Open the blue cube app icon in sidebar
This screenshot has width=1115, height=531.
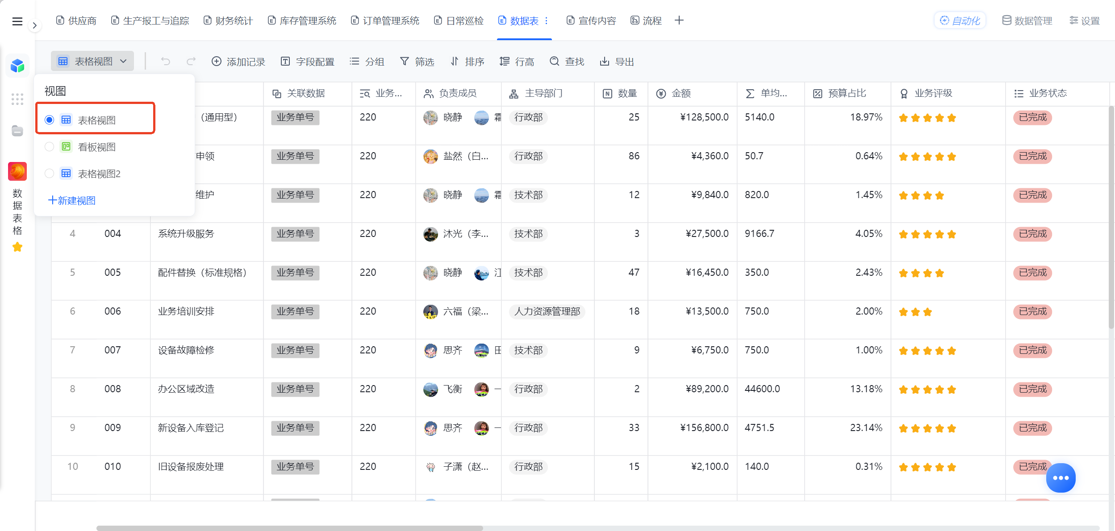click(17, 66)
